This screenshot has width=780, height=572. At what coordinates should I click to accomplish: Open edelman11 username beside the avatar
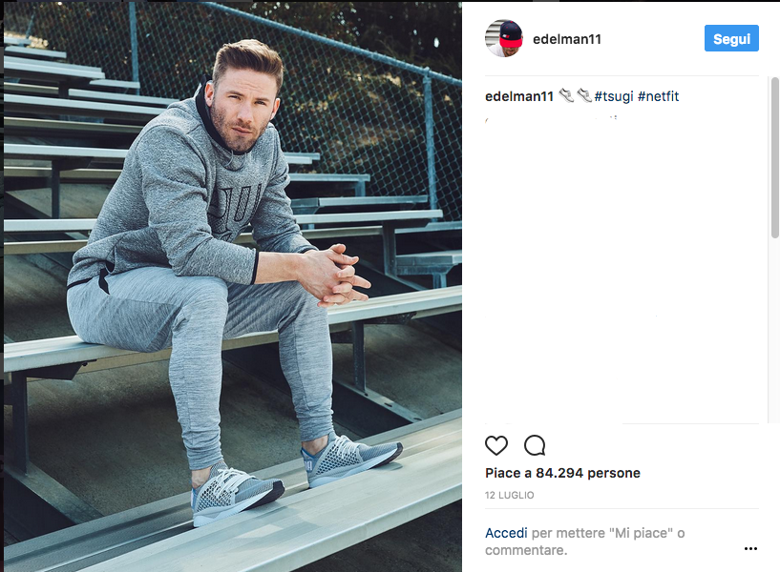(566, 39)
